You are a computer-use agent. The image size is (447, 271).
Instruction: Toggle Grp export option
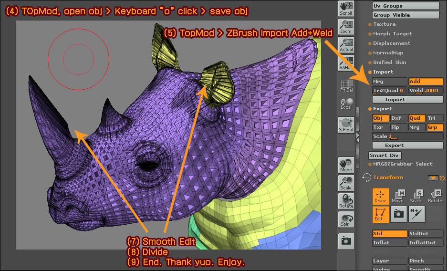tap(435, 127)
